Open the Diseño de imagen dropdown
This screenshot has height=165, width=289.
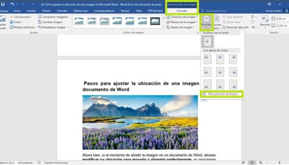tap(180, 27)
